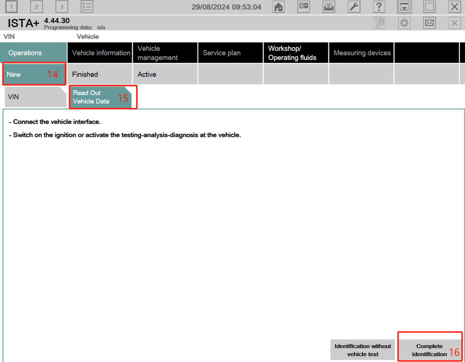Switch to Vehicle management tab

(165, 53)
